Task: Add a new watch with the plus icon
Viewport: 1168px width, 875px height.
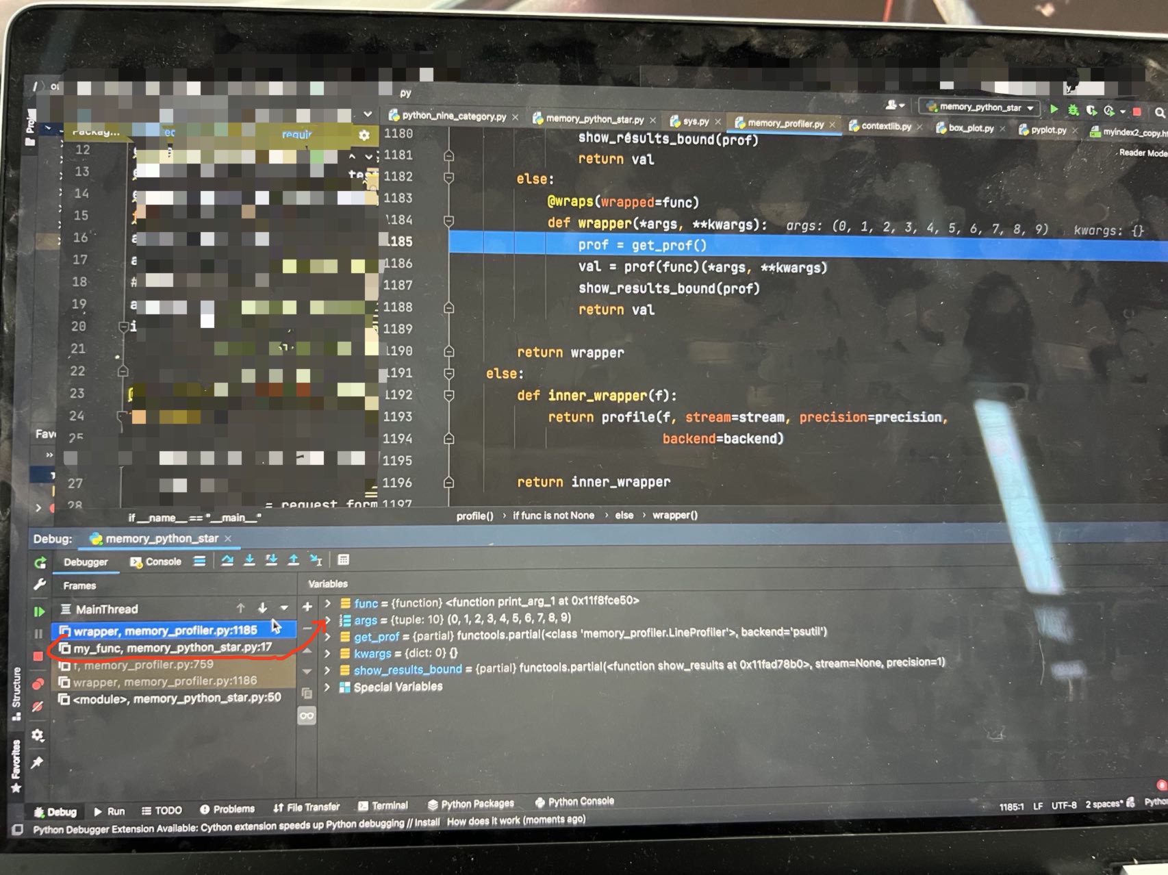Action: [307, 607]
